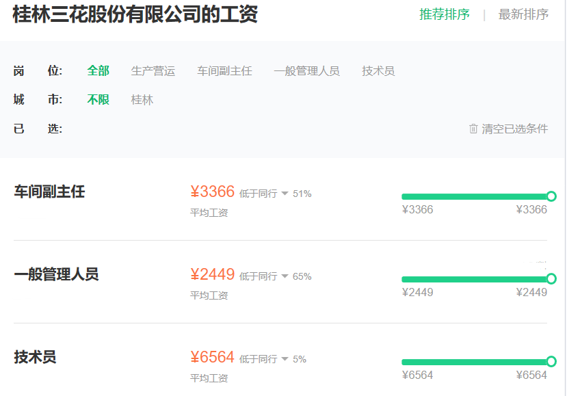Image resolution: width=567 pixels, height=396 pixels.
Task: Select 不限 in the 城市 filter
Action: pyautogui.click(x=98, y=99)
